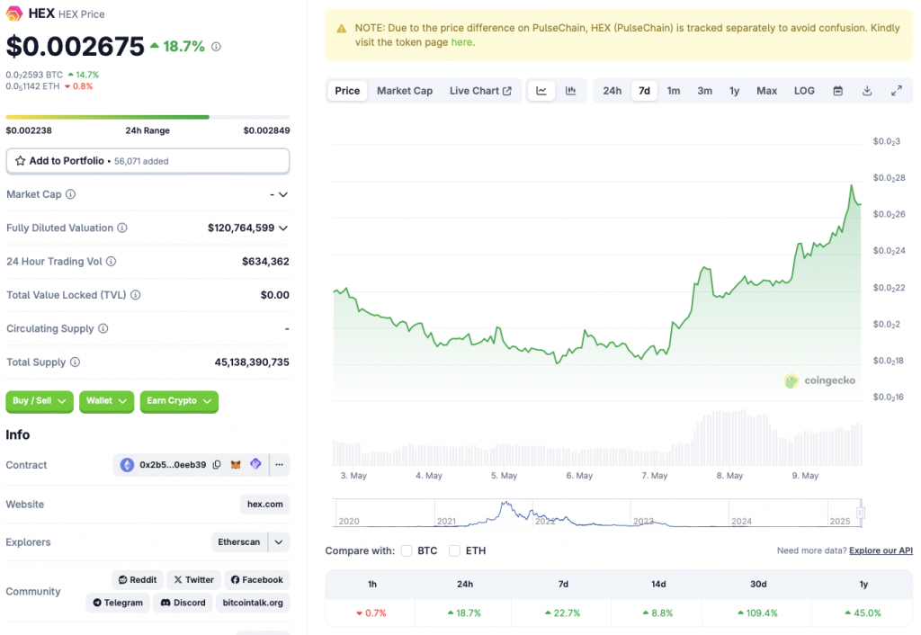Viewport: 921px width, 635px height.
Task: Open the hex.com website link
Action: tap(265, 504)
